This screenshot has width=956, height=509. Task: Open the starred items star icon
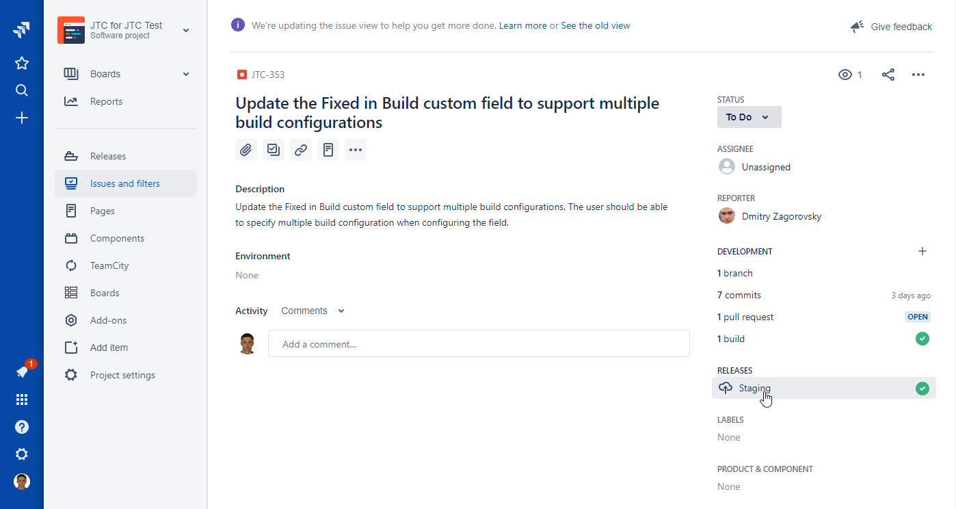pos(22,64)
